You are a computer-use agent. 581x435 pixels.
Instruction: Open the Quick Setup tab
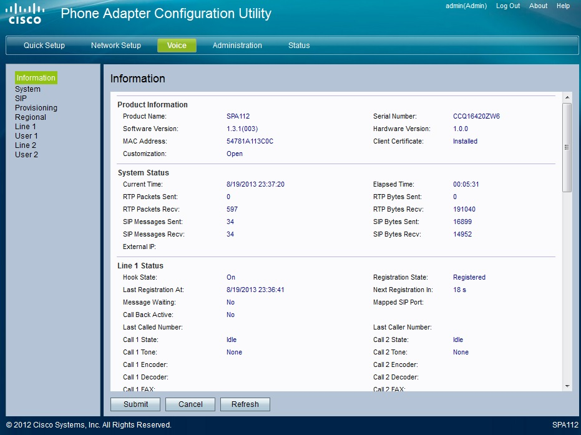[x=44, y=45]
